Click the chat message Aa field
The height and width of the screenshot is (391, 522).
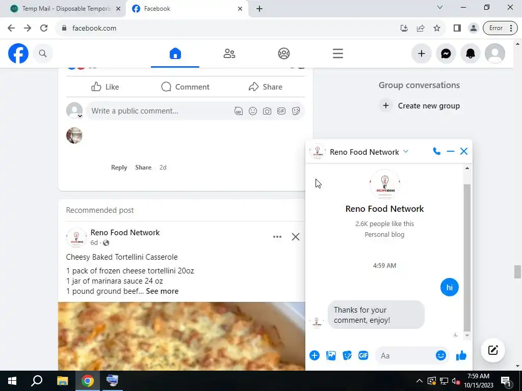click(x=405, y=355)
